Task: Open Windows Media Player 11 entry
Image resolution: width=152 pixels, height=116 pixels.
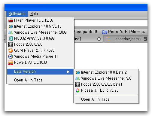Action: pyautogui.click(x=40, y=56)
